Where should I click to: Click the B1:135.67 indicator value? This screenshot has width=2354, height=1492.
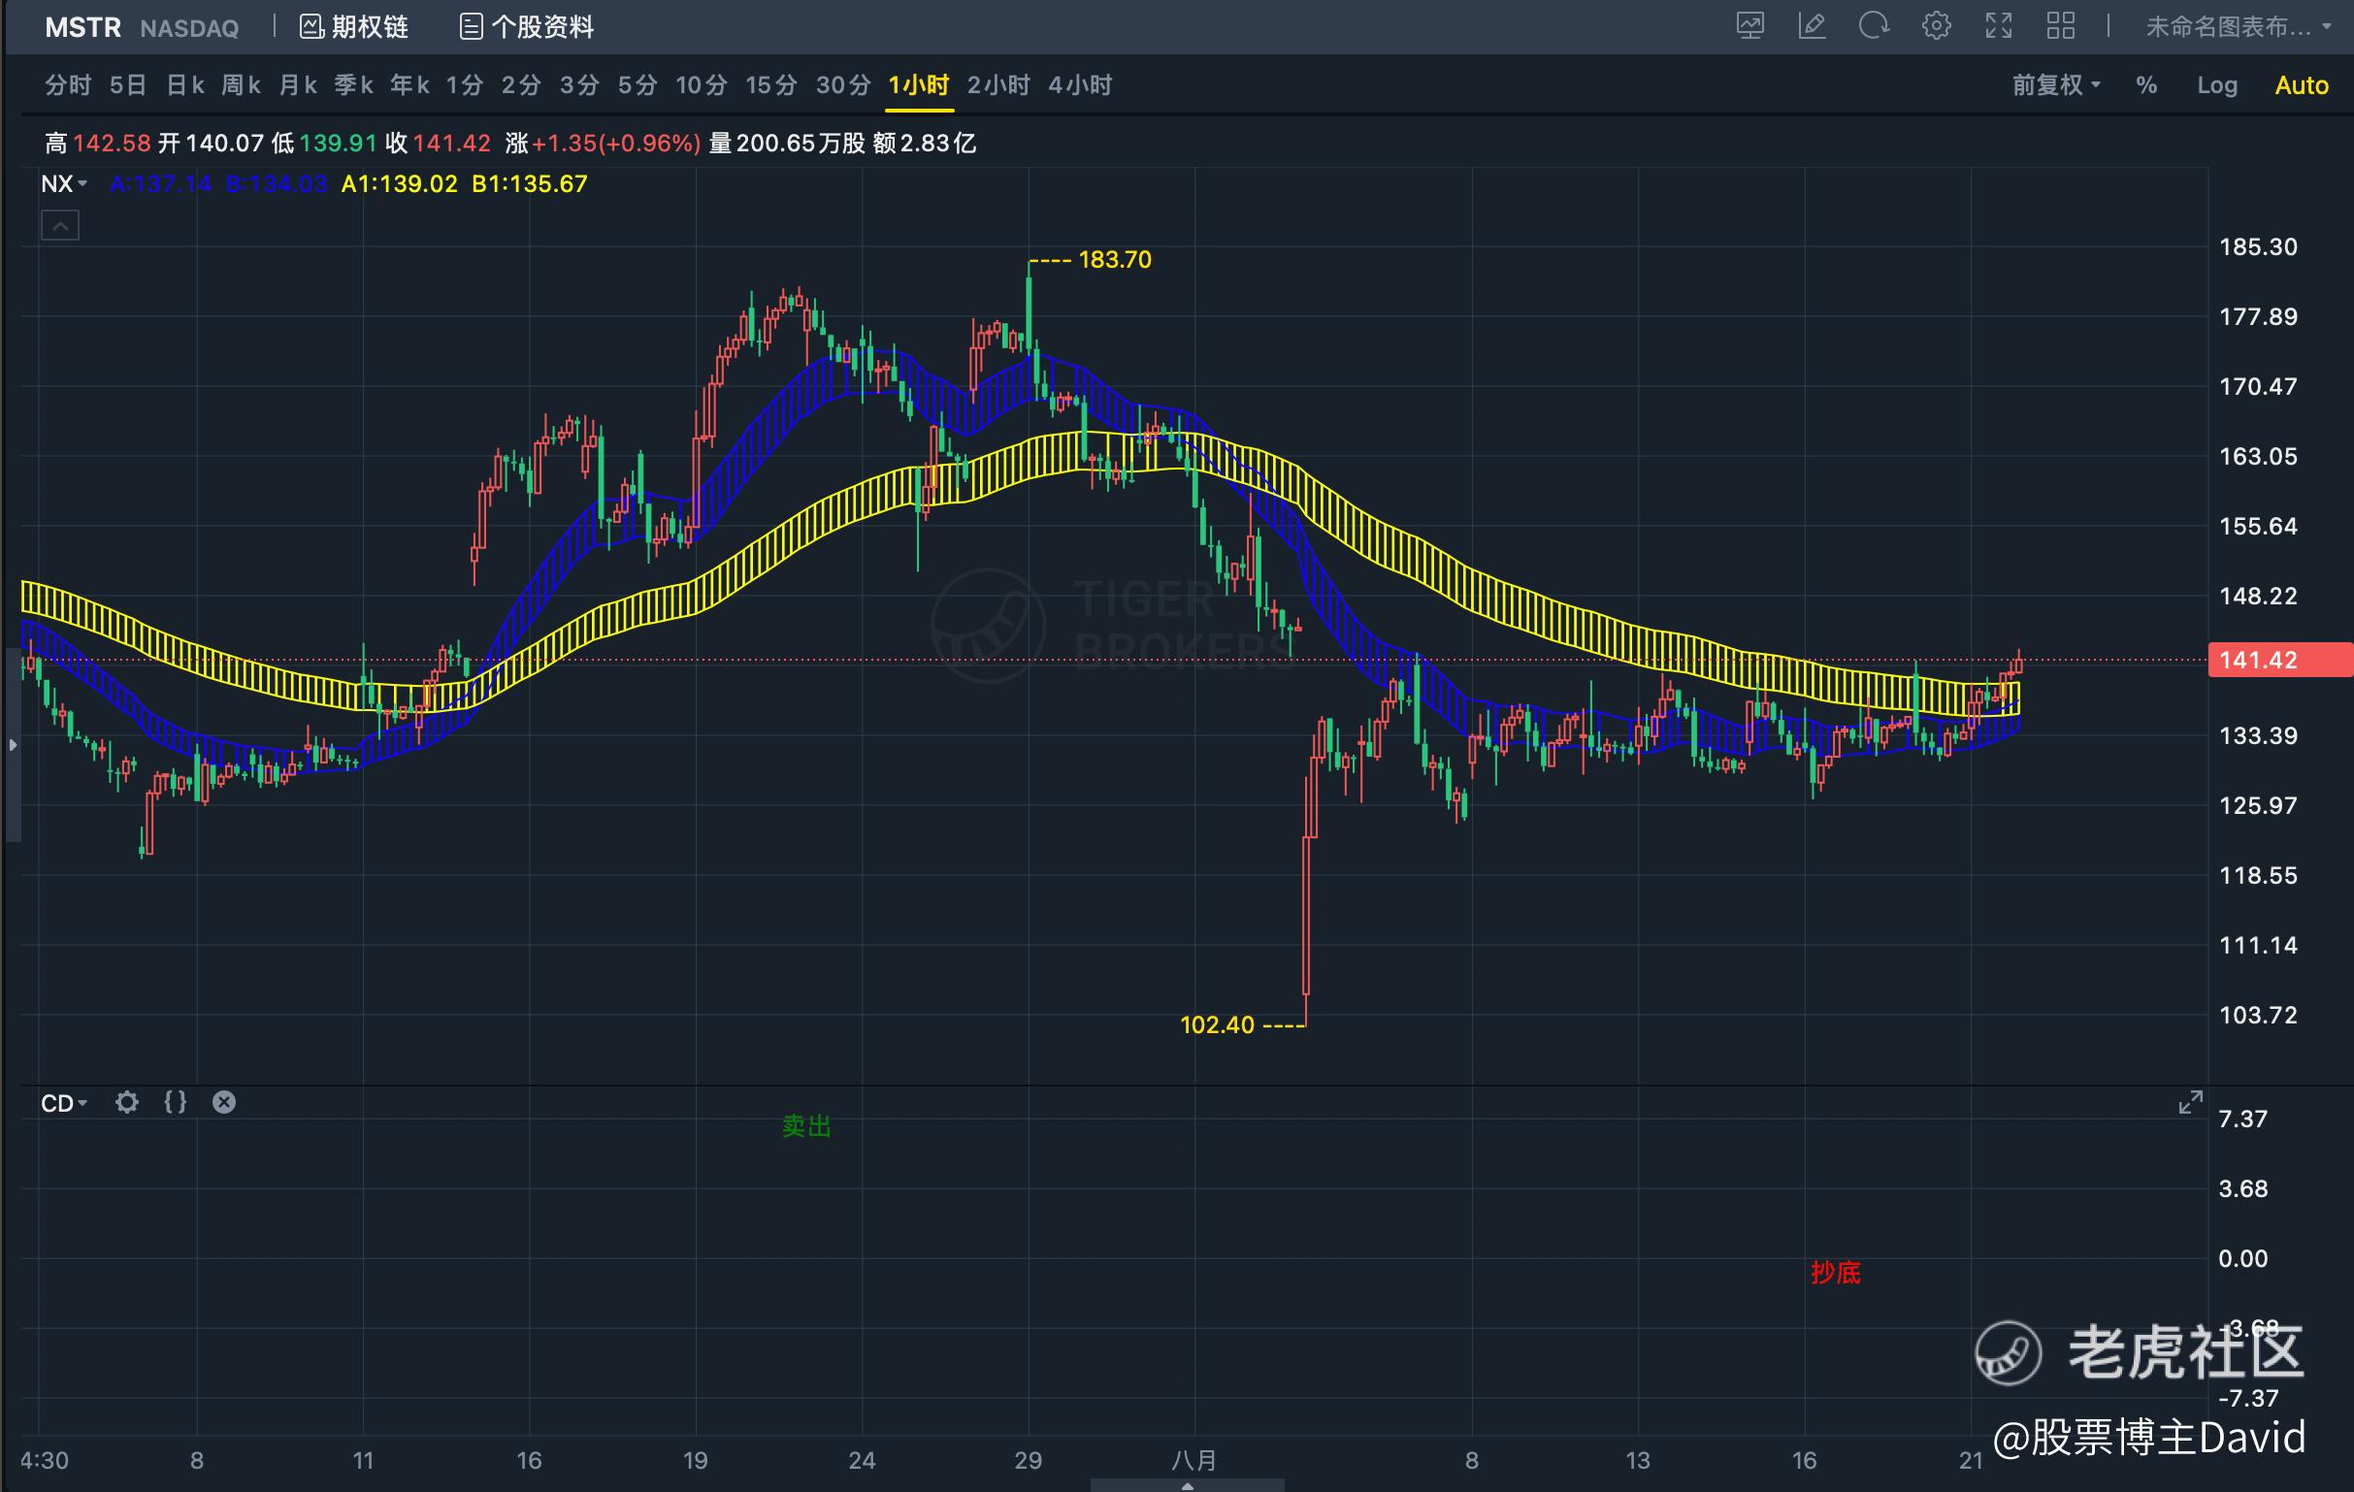(x=529, y=183)
